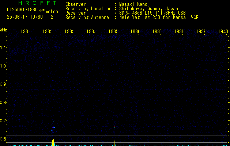Click the Receiver label
Screen dimensions: 230x146
coord(76,13)
